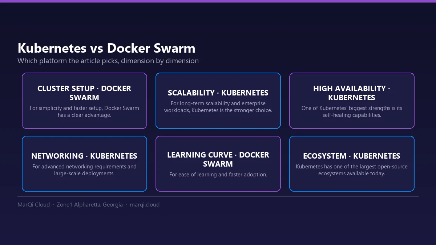
Task: Click text 'For ease of learning and faster adoption'
Action: tap(218, 175)
